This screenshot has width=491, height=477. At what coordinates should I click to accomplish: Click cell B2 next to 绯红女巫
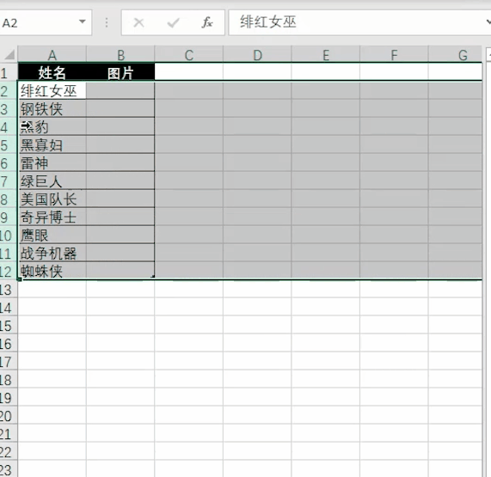click(x=120, y=91)
